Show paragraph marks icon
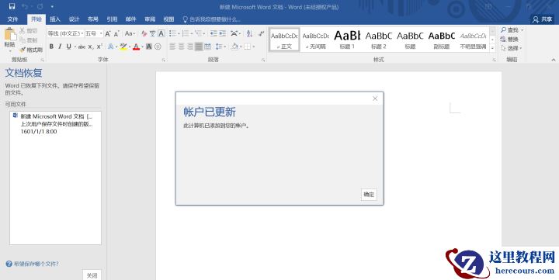The width and height of the screenshot is (559, 280). pyautogui.click(x=262, y=33)
